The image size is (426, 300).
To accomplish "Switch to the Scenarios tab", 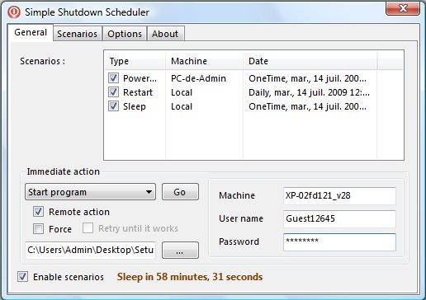I will coord(78,34).
